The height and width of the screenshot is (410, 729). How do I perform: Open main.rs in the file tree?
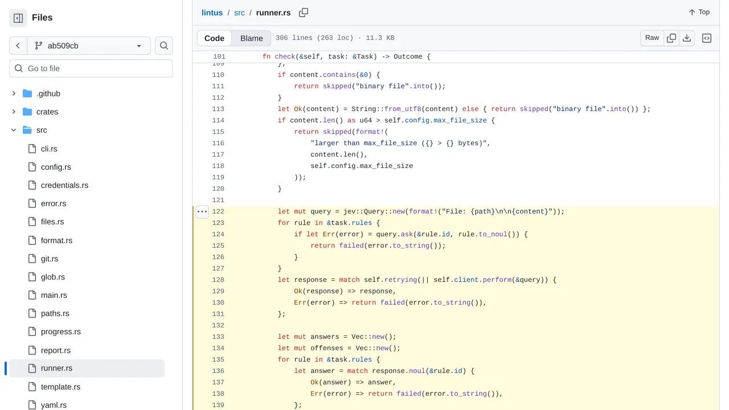tap(54, 295)
